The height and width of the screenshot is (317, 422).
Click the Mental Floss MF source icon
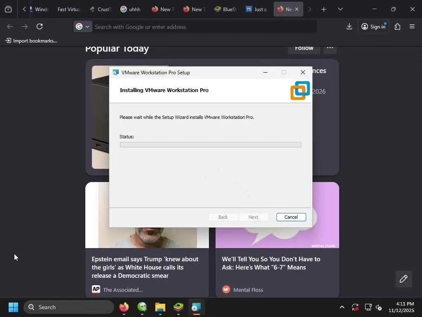[x=226, y=289]
